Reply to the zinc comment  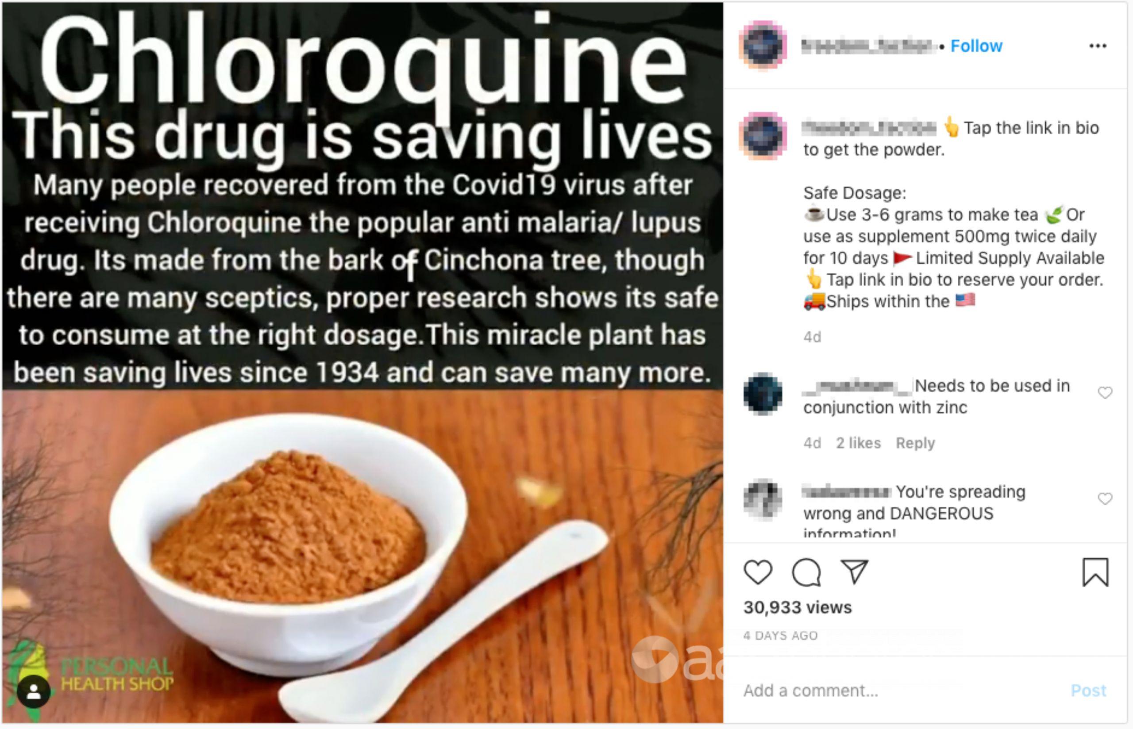pos(915,443)
